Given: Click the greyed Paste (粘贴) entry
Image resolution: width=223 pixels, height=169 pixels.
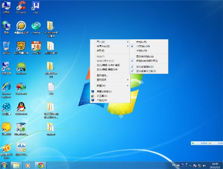Looking at the screenshot, I should [x=110, y=56].
